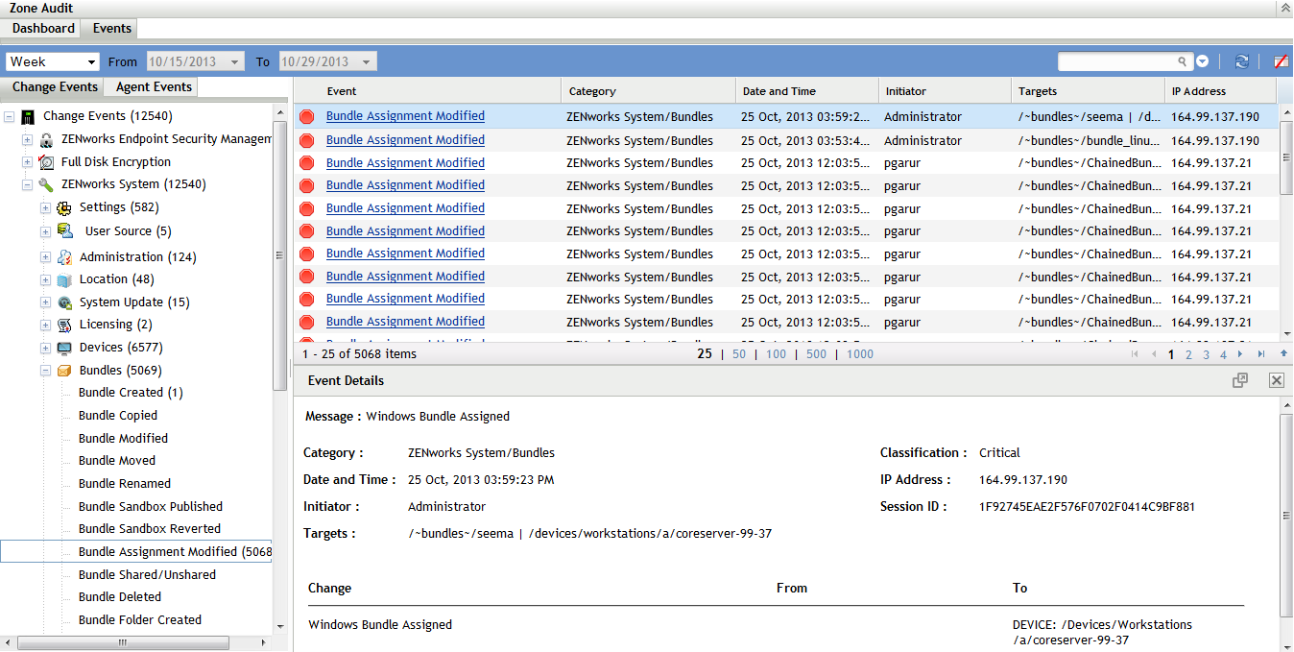
Task: Expand the Administration (124) node
Action: [45, 257]
